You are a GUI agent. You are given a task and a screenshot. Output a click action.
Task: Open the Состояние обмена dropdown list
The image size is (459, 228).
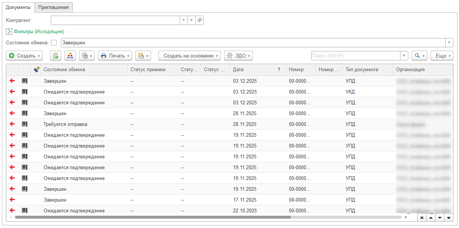tap(449, 43)
